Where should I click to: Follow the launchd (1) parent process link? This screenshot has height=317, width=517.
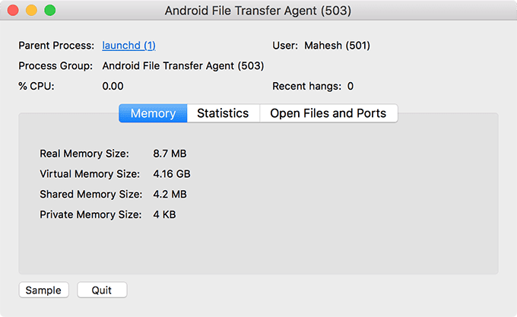(x=129, y=46)
